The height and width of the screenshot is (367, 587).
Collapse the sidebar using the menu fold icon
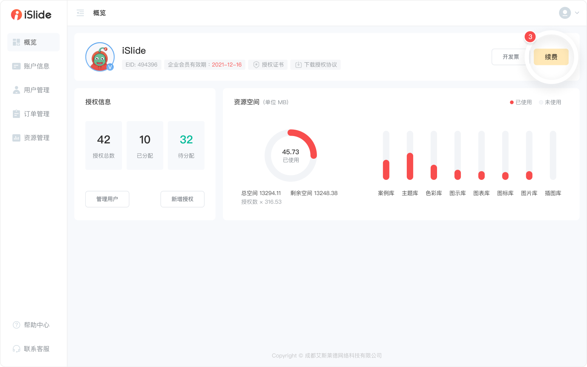point(80,13)
